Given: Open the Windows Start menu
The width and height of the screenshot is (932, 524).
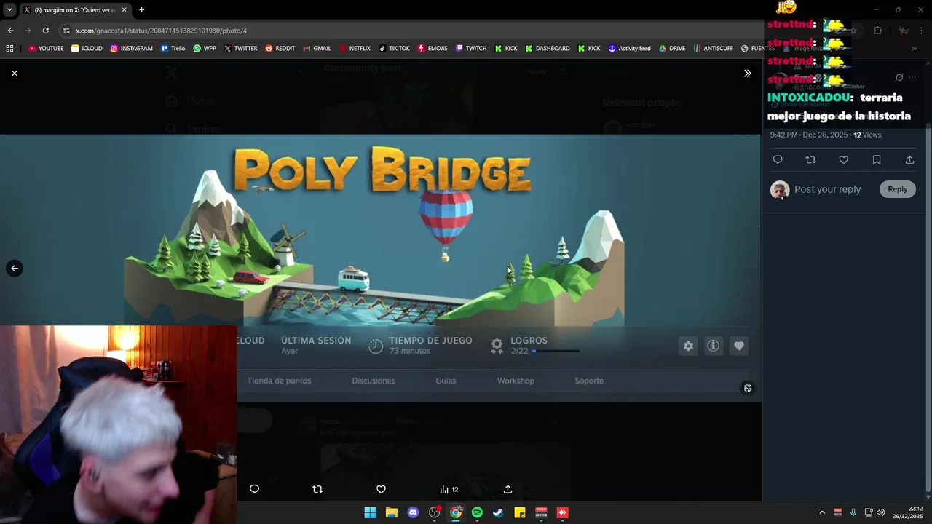Looking at the screenshot, I should [x=370, y=512].
